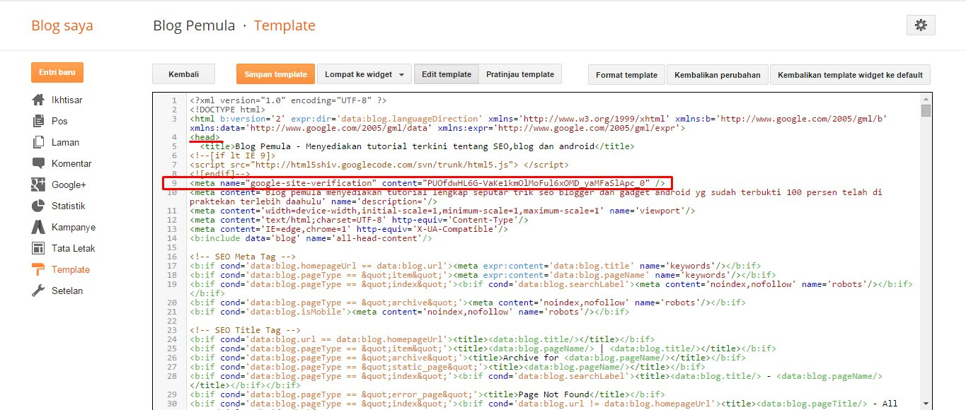Go to Blog saya homepage link
Screen dimensions: 966x410
click(x=62, y=25)
